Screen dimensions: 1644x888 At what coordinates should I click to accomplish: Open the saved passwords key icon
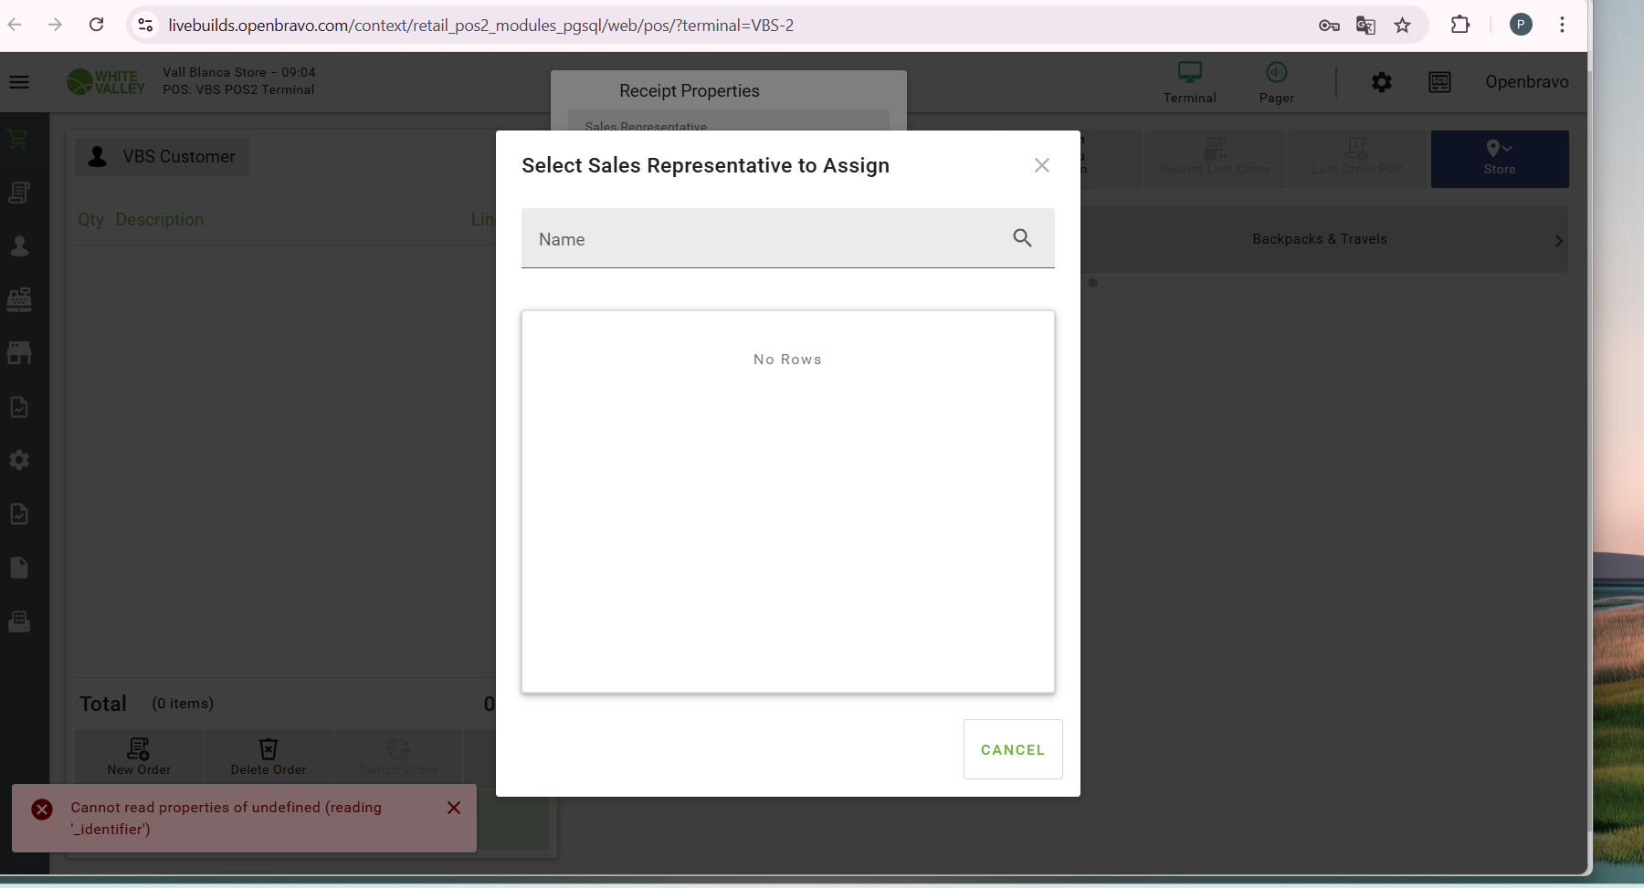click(1329, 26)
